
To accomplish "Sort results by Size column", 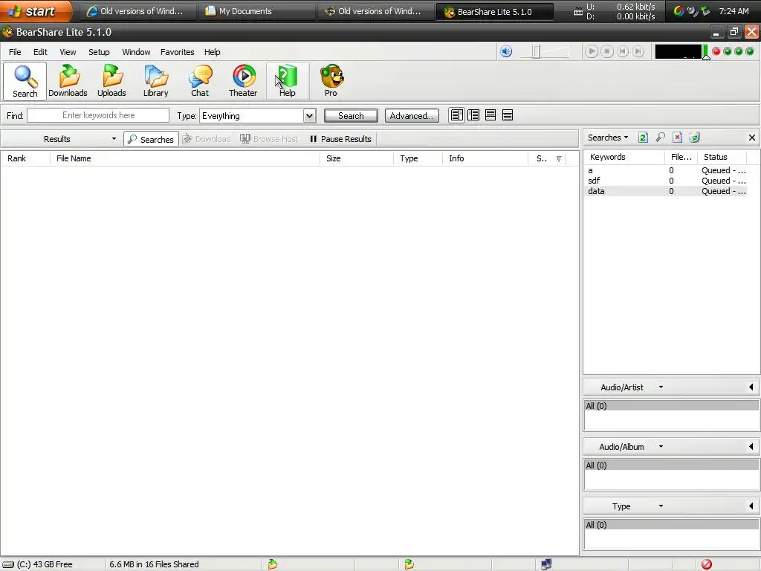I will [x=357, y=158].
